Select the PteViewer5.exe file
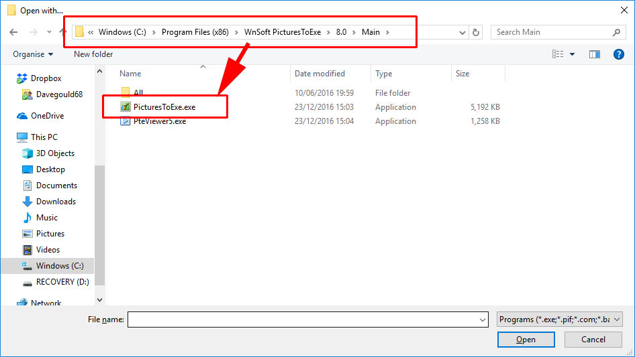 pyautogui.click(x=160, y=121)
